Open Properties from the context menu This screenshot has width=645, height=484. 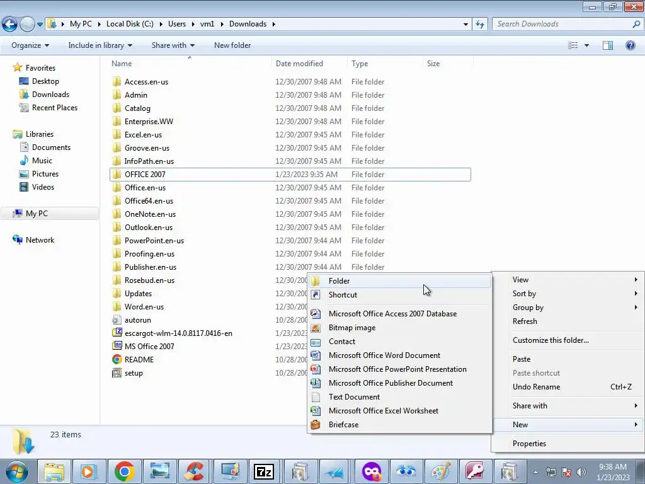(568, 444)
